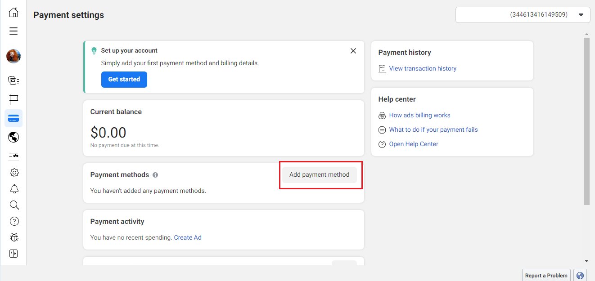The width and height of the screenshot is (595, 281).
Task: Open notifications bell icon
Action: coord(14,189)
